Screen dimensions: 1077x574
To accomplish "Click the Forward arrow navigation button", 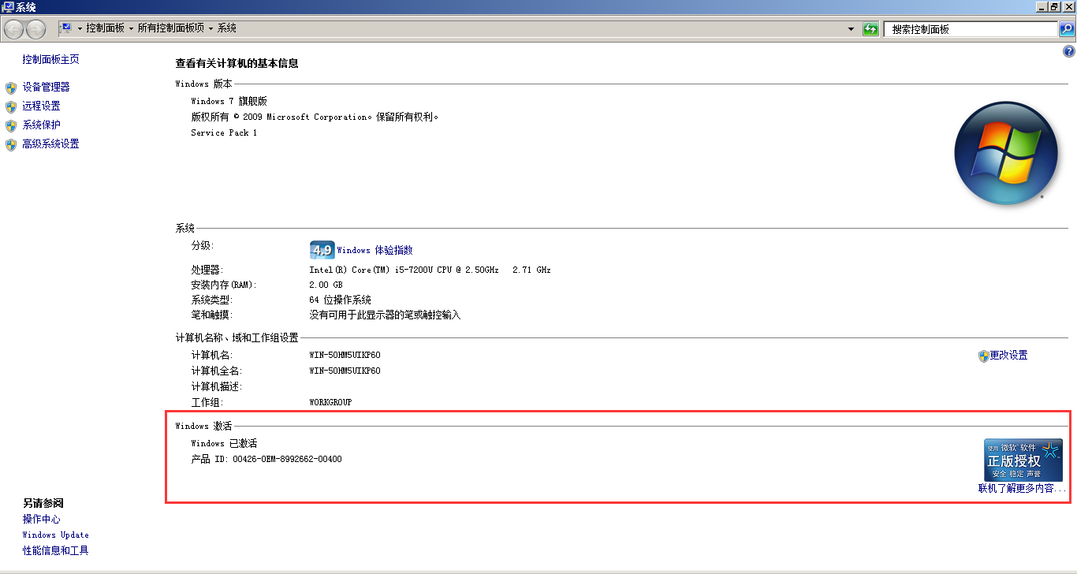I will (x=36, y=29).
